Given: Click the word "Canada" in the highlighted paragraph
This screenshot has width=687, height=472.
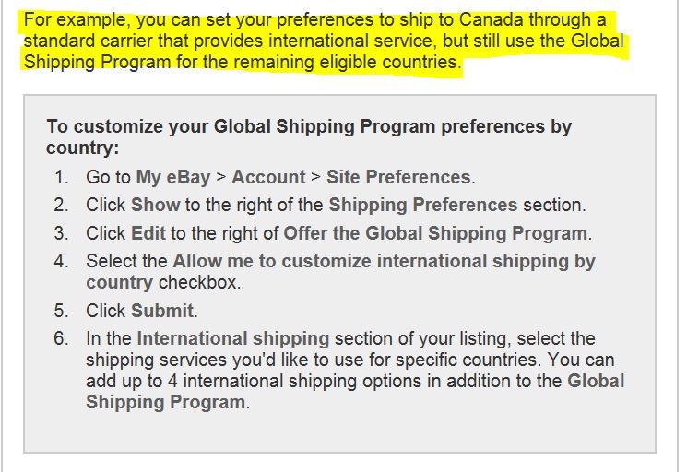Looking at the screenshot, I should (491, 20).
